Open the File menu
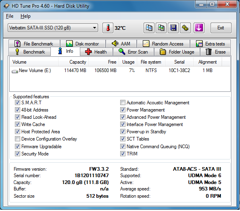 click(10, 16)
